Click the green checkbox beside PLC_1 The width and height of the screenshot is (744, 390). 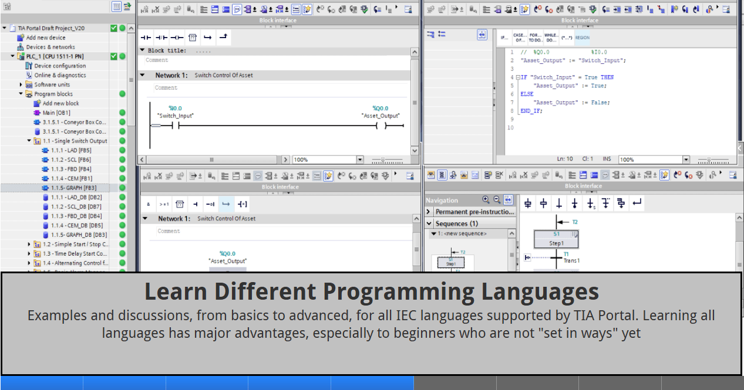pos(114,56)
